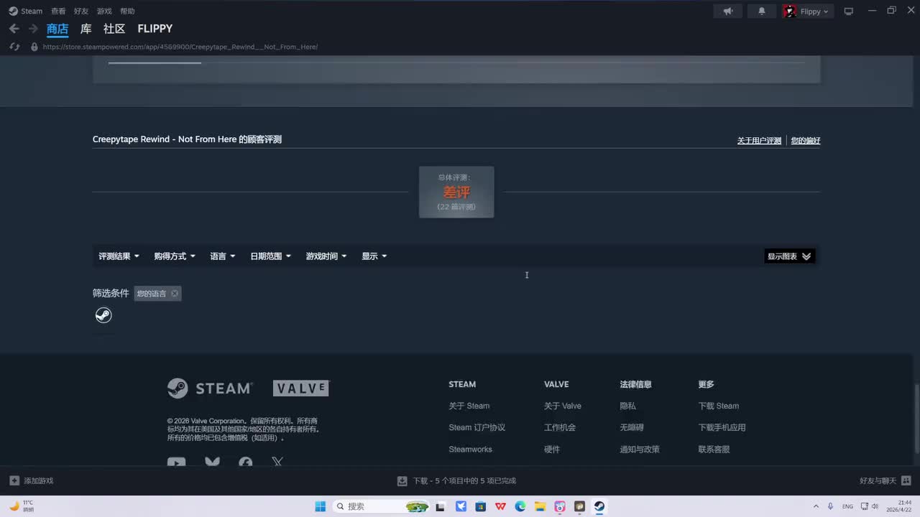
Task: Click the padlock icon beside the URL
Action: (x=34, y=47)
